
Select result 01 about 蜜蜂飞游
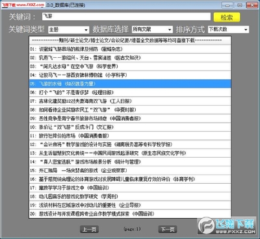point(130,49)
